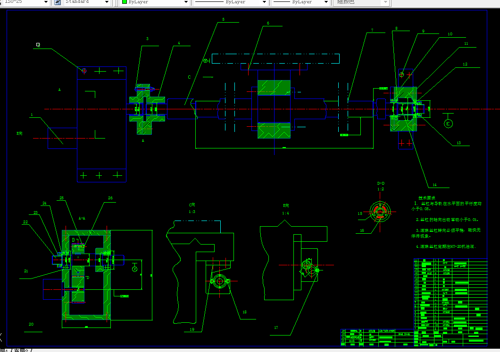Select part callout number 7

click(x=372, y=30)
